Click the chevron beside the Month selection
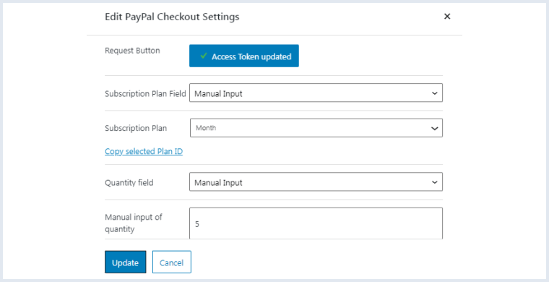The height and width of the screenshot is (282, 549). (x=435, y=129)
